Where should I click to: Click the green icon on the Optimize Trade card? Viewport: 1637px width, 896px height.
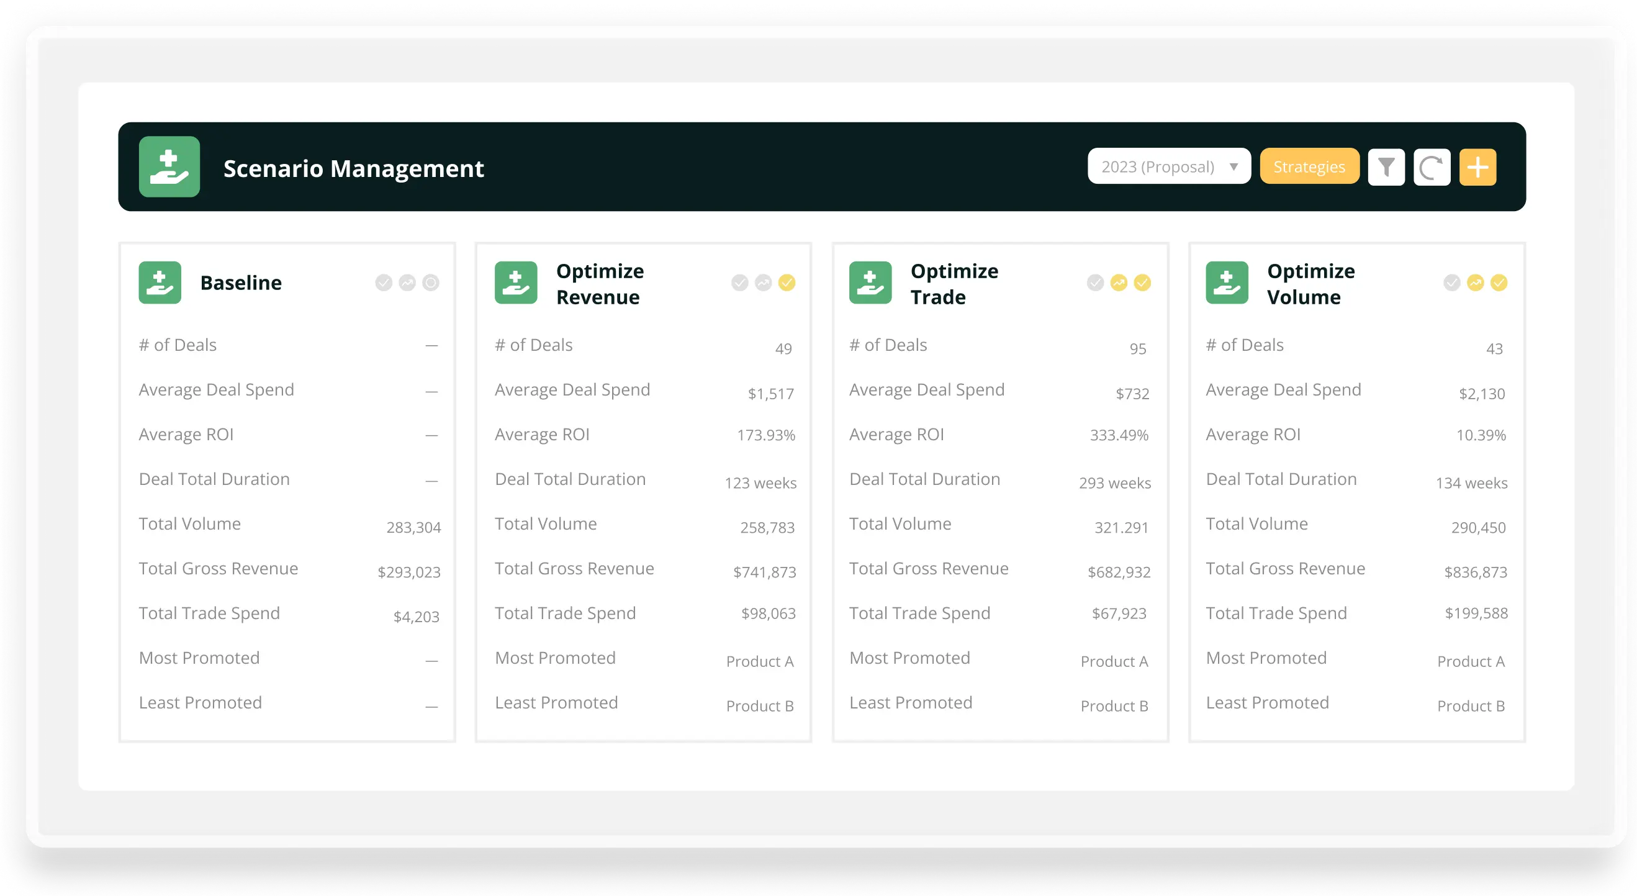point(870,283)
